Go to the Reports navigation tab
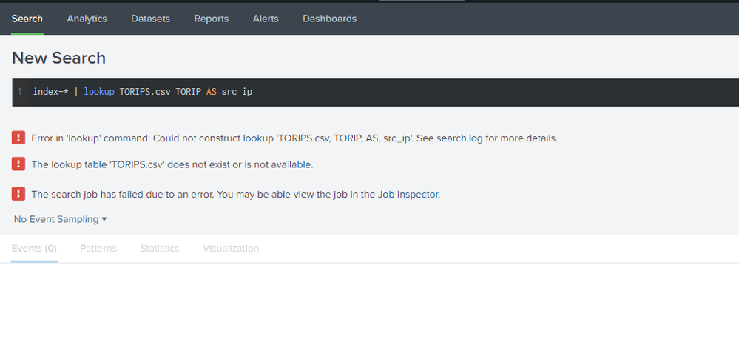 pos(211,19)
